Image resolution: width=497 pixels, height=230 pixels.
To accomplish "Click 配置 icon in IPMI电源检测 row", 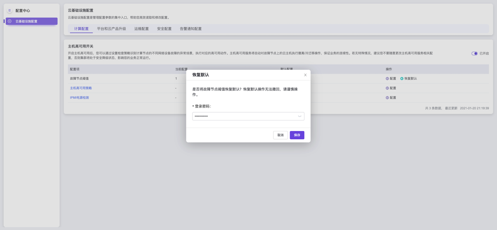I will tap(388, 98).
